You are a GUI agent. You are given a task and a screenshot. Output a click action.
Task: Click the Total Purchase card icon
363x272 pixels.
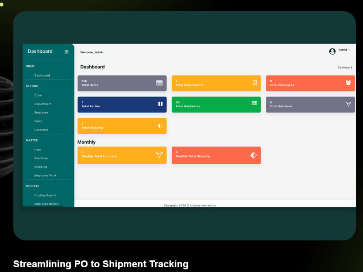(x=348, y=104)
